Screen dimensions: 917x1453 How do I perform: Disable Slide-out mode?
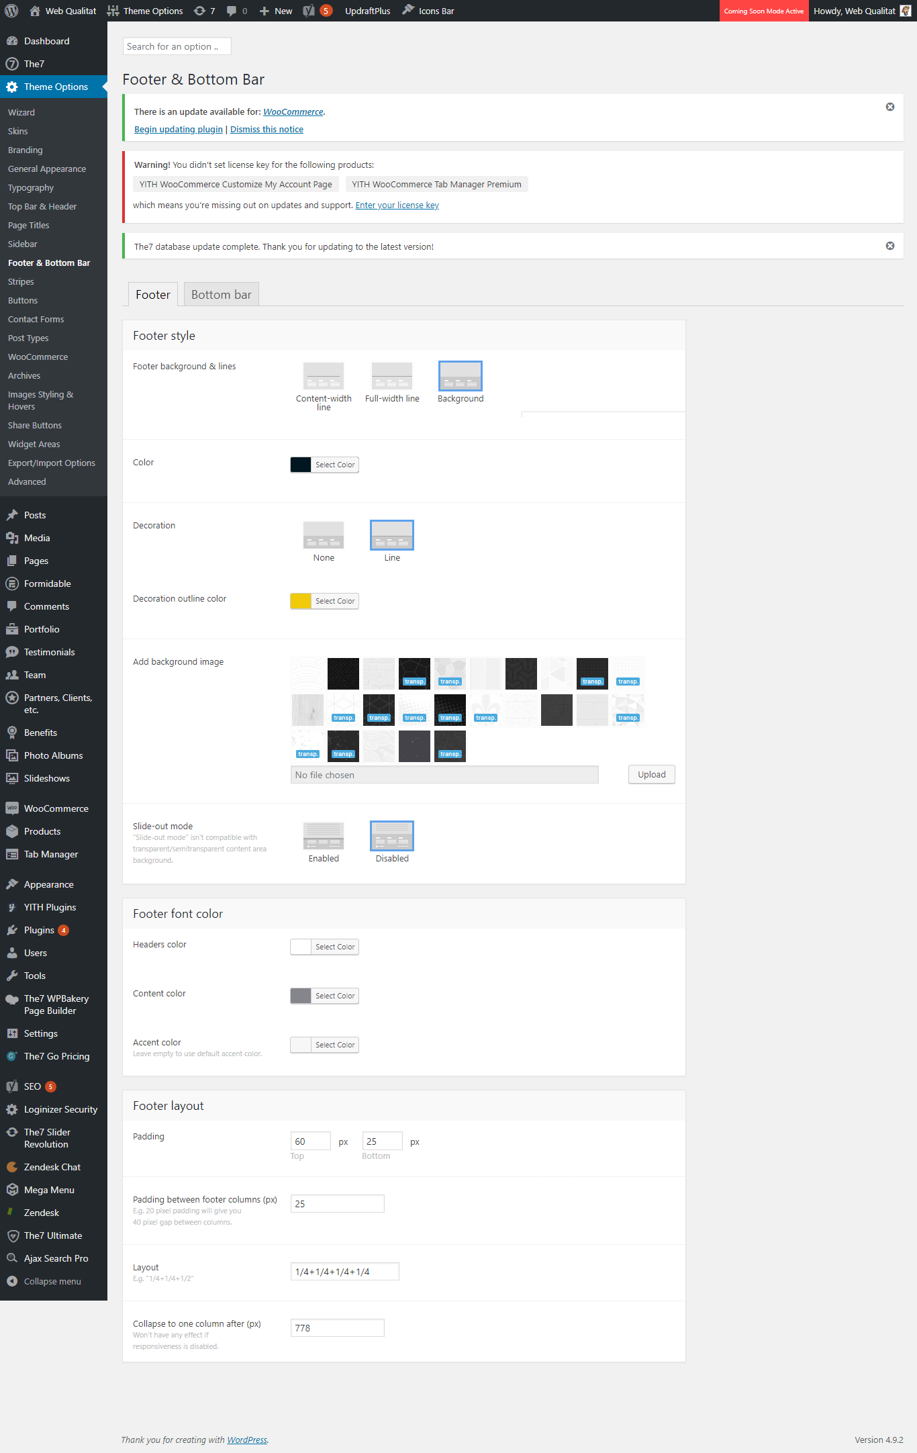pos(392,836)
